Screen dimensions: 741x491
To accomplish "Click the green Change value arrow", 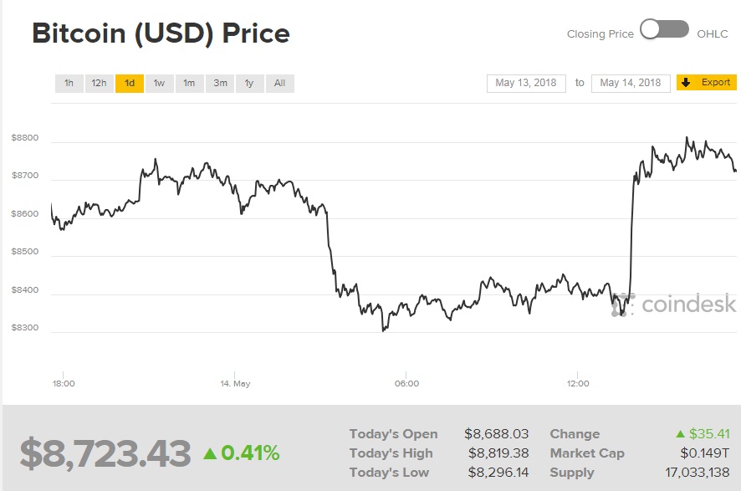I will [680, 434].
